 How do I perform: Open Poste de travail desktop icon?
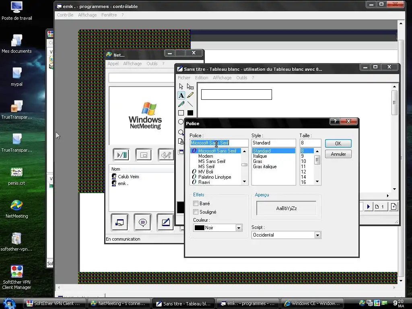point(16,11)
